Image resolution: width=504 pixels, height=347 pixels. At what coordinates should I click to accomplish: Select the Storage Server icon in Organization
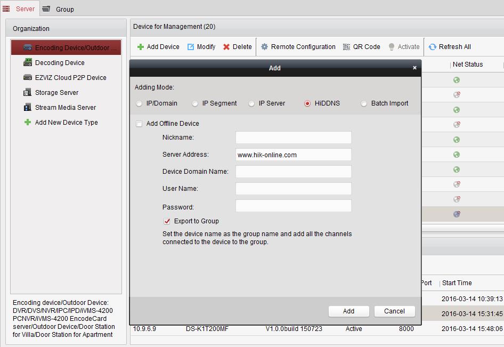(x=28, y=93)
